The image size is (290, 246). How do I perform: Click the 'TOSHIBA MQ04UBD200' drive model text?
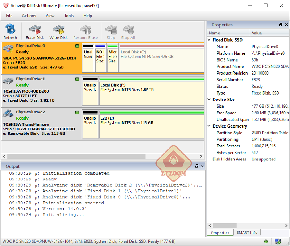tap(26, 91)
